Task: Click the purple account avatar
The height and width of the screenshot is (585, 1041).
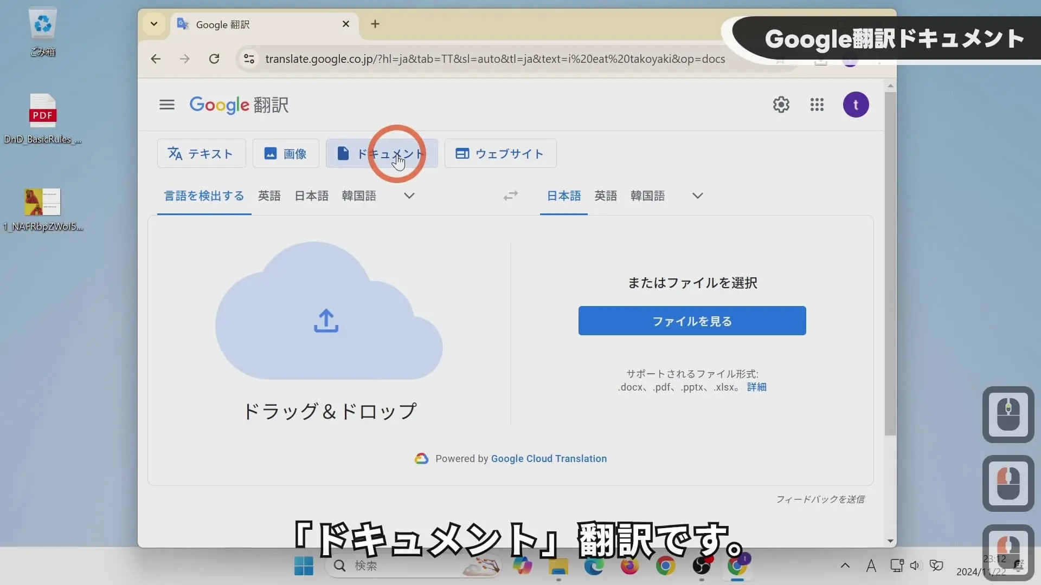Action: coord(856,105)
